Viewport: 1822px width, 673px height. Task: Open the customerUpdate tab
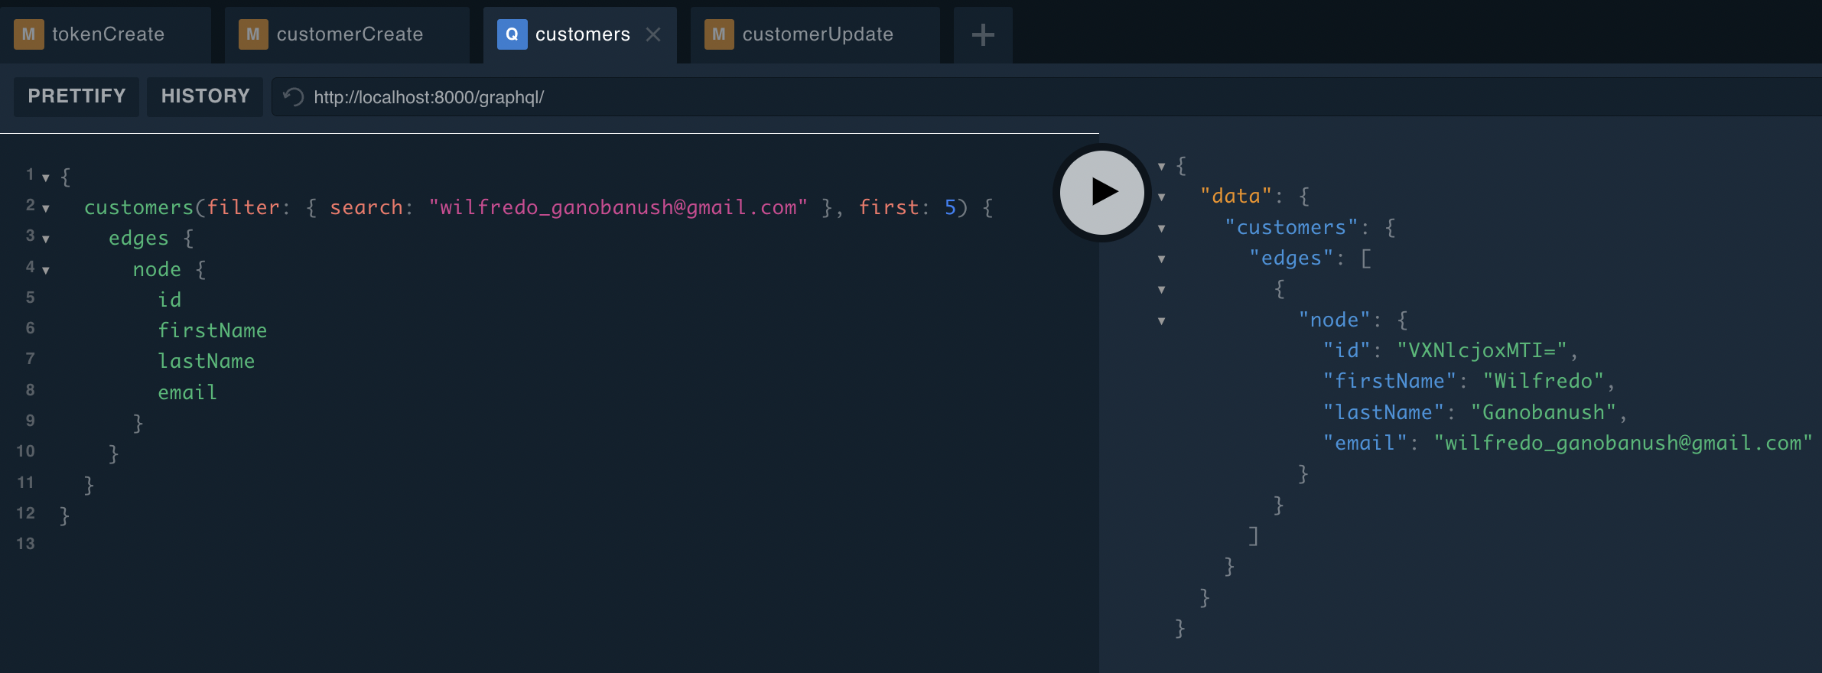817,35
